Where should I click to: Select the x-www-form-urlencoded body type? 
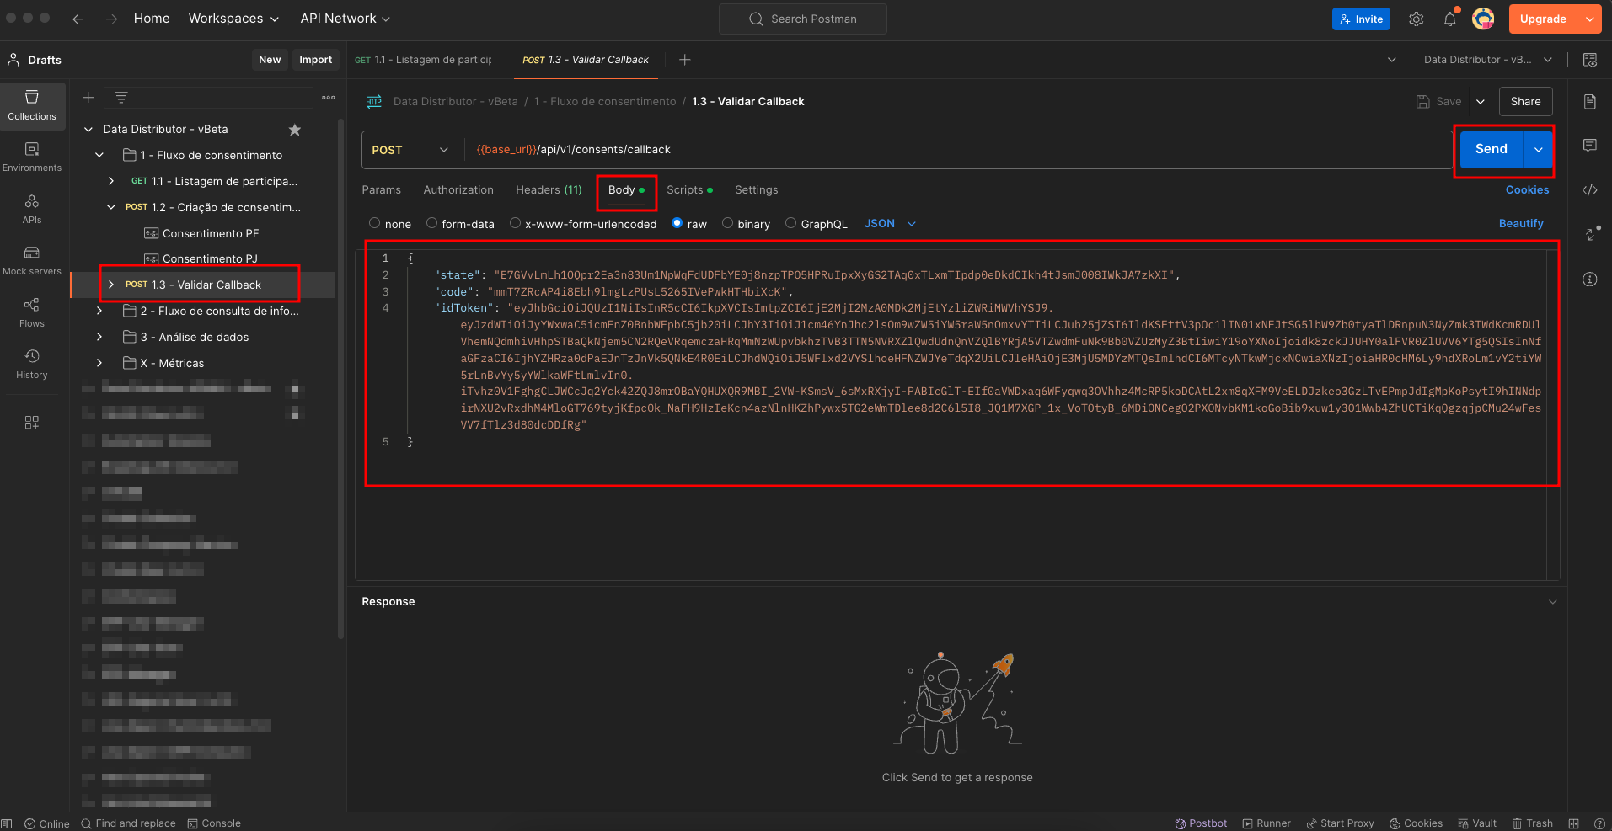point(515,223)
